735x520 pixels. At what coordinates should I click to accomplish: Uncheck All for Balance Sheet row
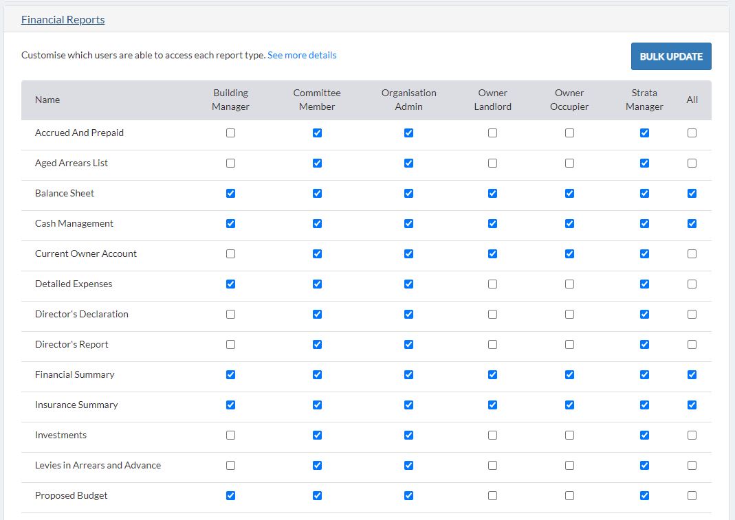pyautogui.click(x=692, y=194)
